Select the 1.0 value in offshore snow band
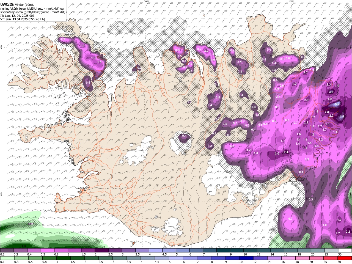This screenshot has height=264, width=352. click(x=324, y=225)
